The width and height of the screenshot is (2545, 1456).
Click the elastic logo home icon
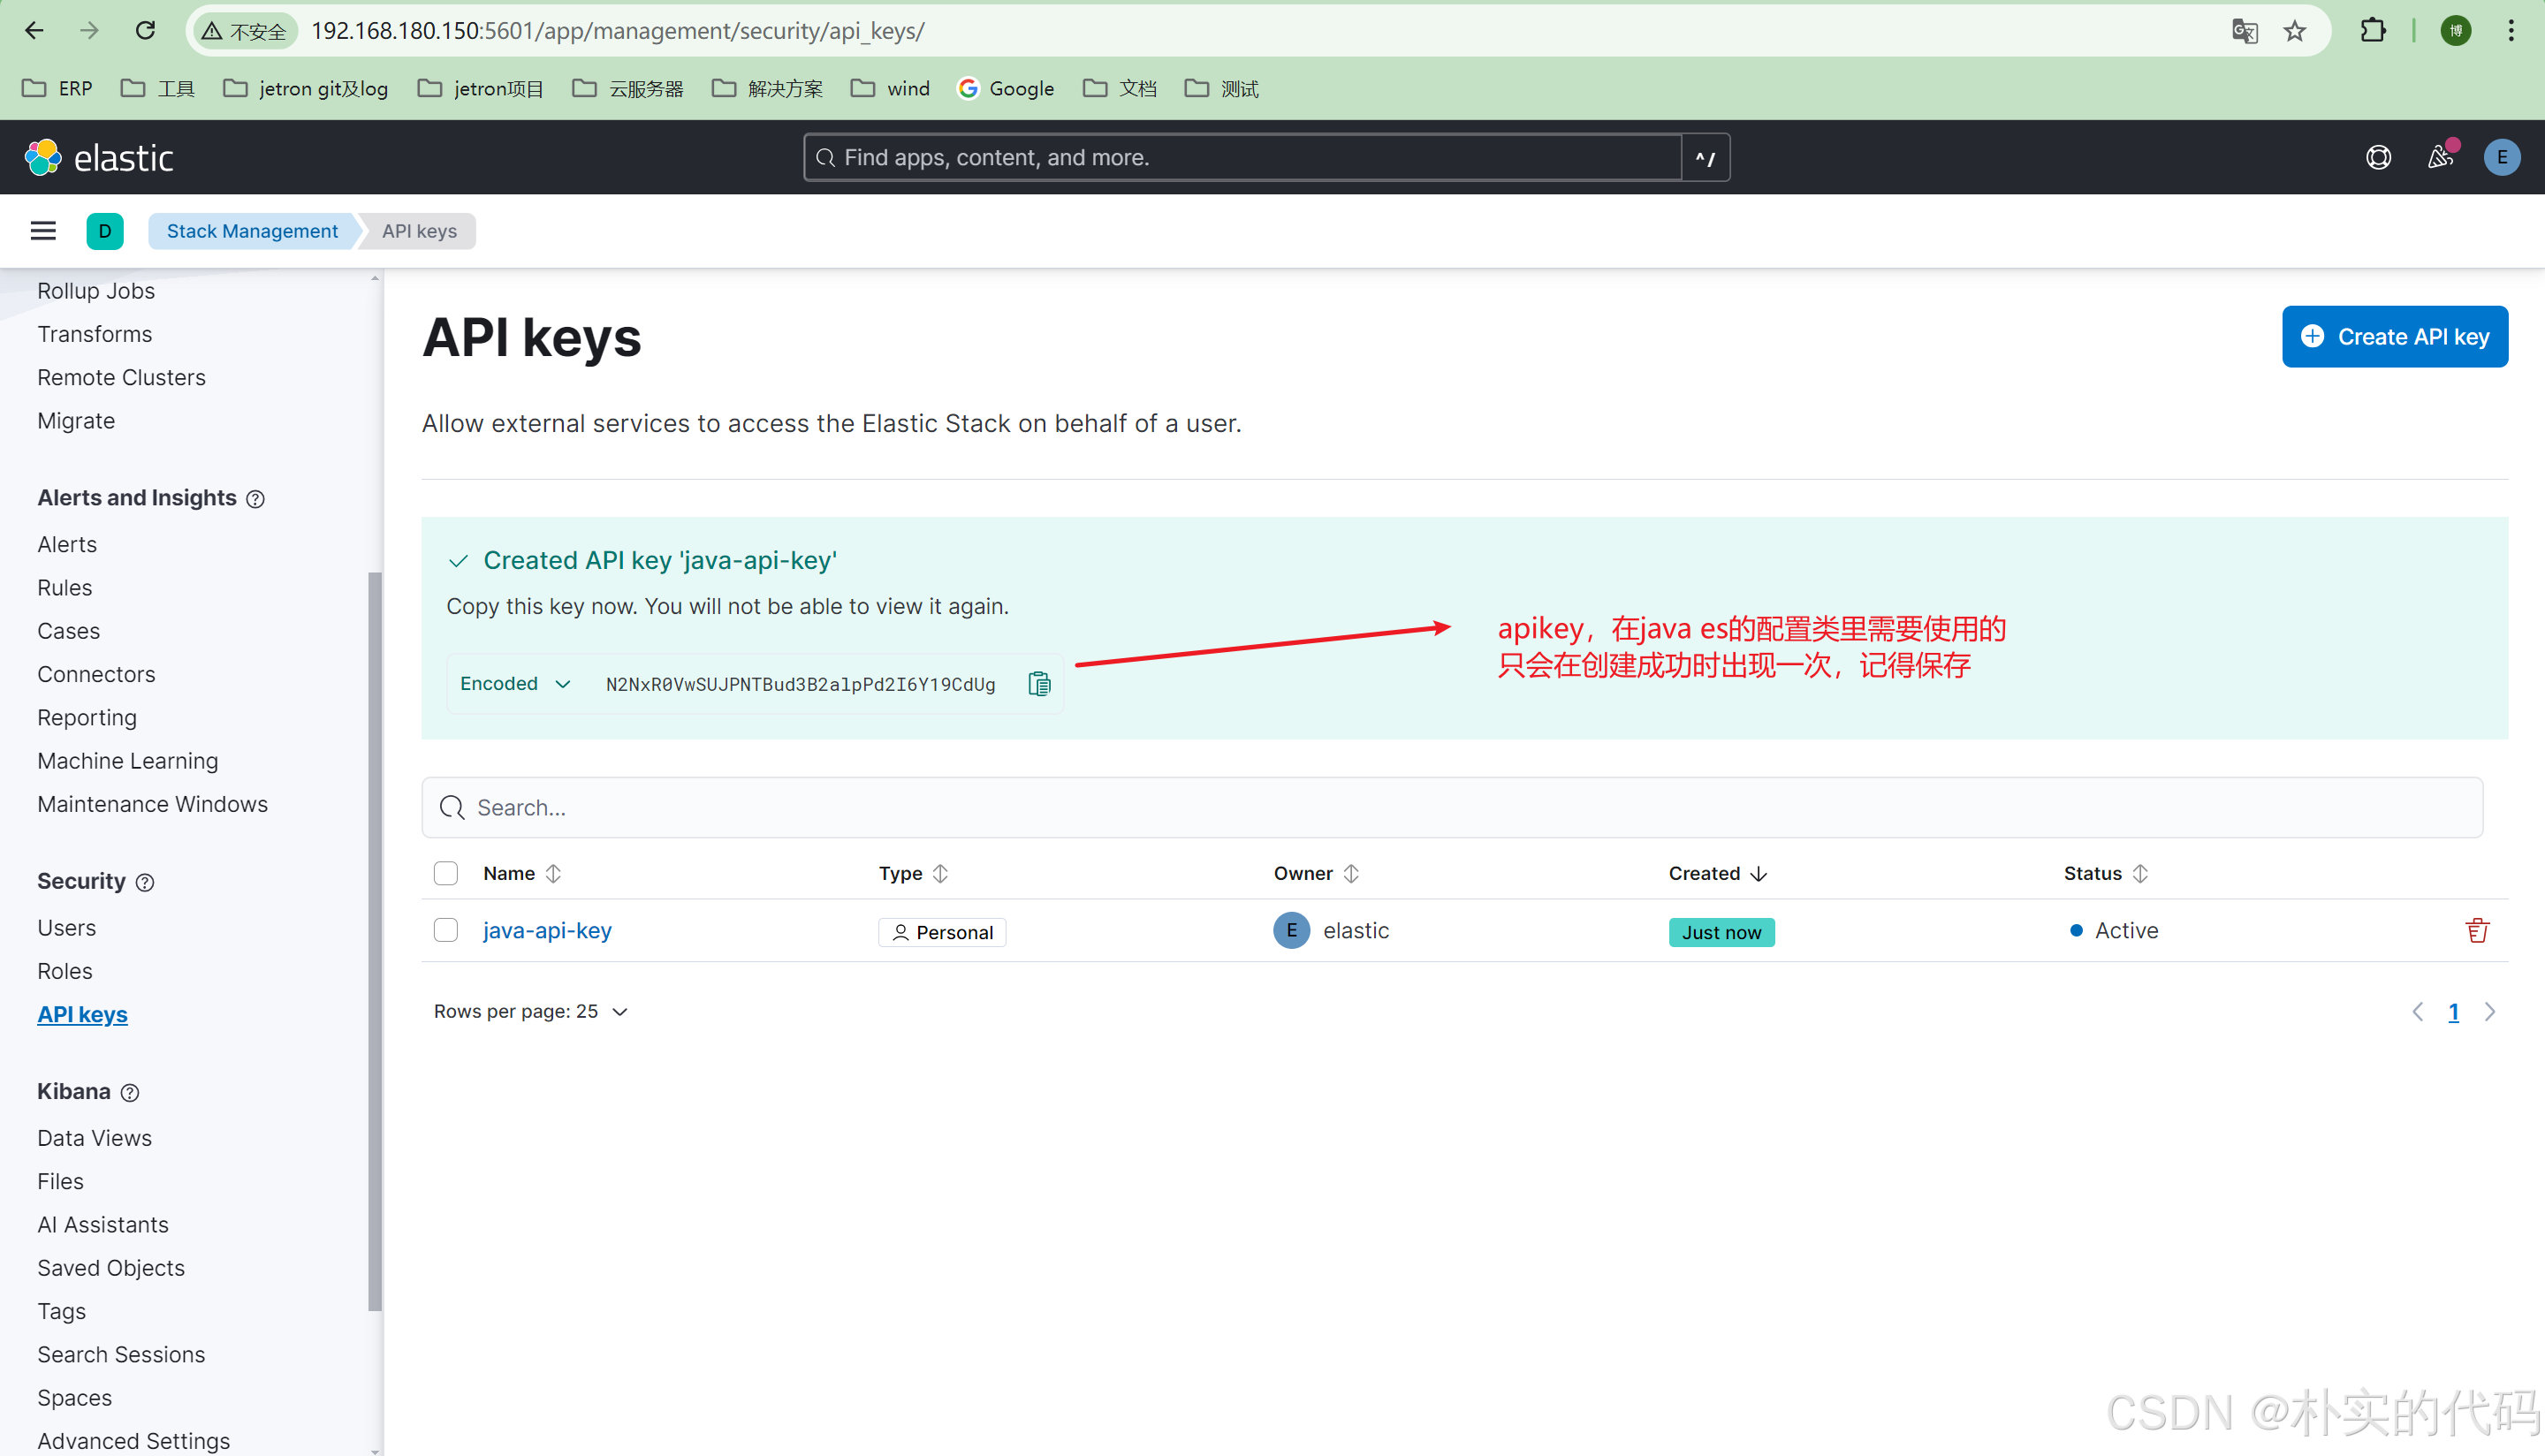click(x=43, y=157)
